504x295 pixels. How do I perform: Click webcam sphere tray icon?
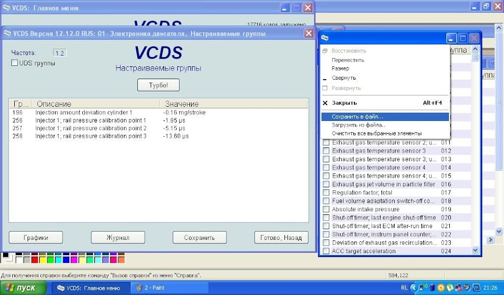pyautogui.click(x=467, y=287)
